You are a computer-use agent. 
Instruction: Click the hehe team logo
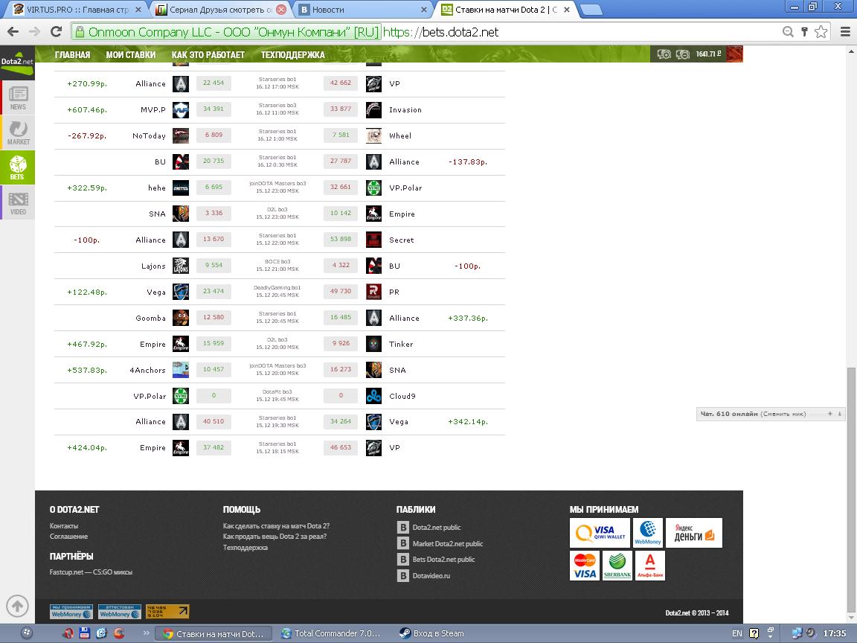(x=180, y=188)
